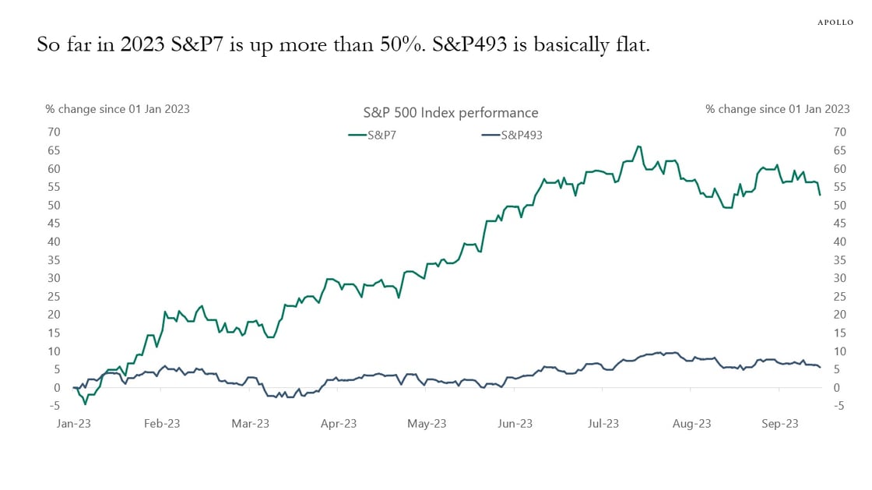Select the Sep-23 x-axis label
The height and width of the screenshot is (490, 872).
point(779,424)
